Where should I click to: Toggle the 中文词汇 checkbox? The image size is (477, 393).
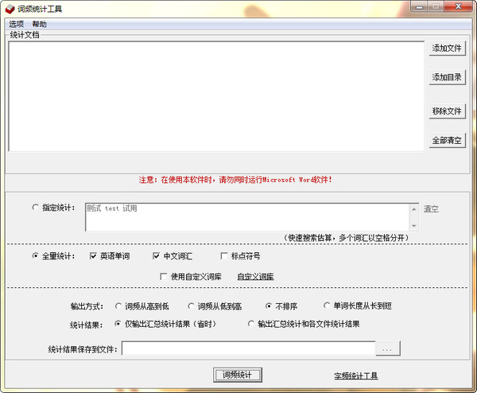(x=157, y=256)
